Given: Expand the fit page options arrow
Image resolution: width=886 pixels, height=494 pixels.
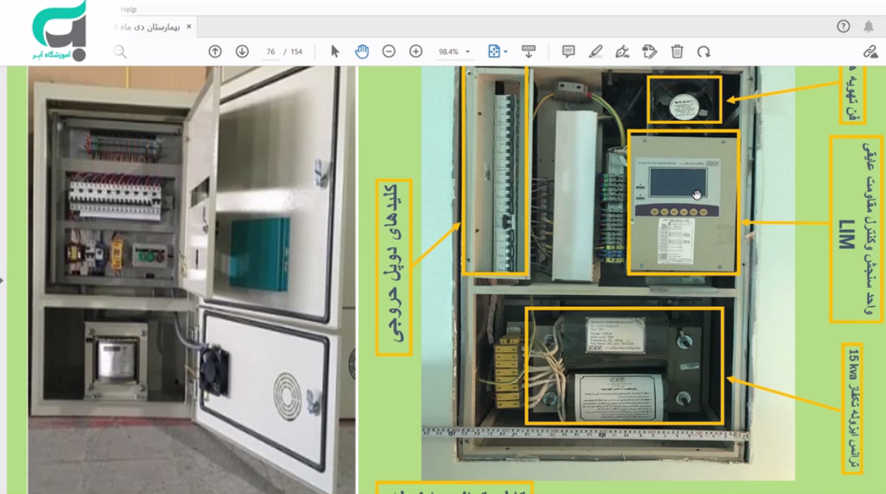Looking at the screenshot, I should [506, 52].
